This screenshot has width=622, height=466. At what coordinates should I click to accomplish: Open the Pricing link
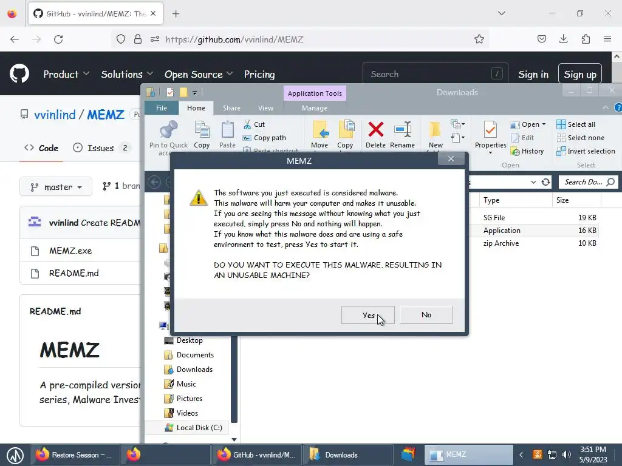point(259,75)
